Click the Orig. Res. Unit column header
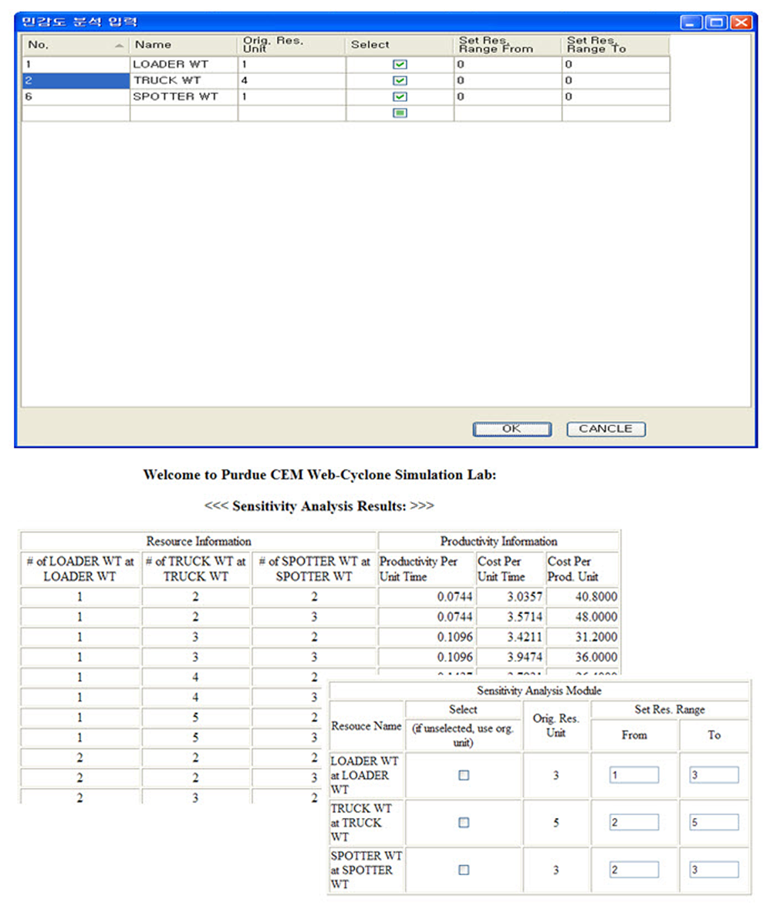This screenshot has height=906, width=770. [291, 45]
